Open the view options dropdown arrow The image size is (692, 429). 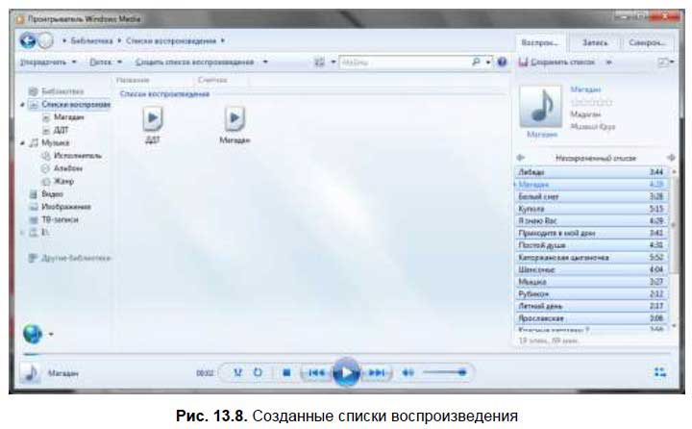tap(334, 62)
